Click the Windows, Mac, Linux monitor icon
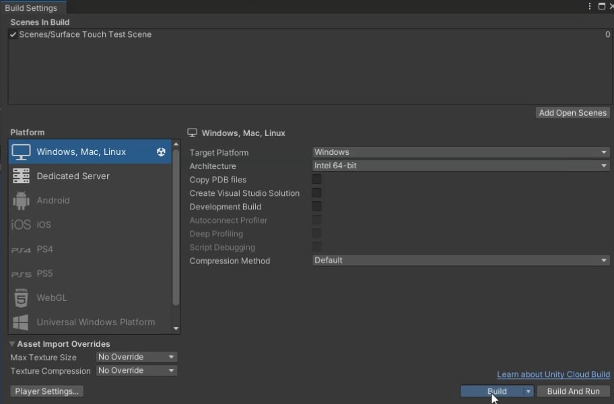The height and width of the screenshot is (404, 614). coord(21,152)
